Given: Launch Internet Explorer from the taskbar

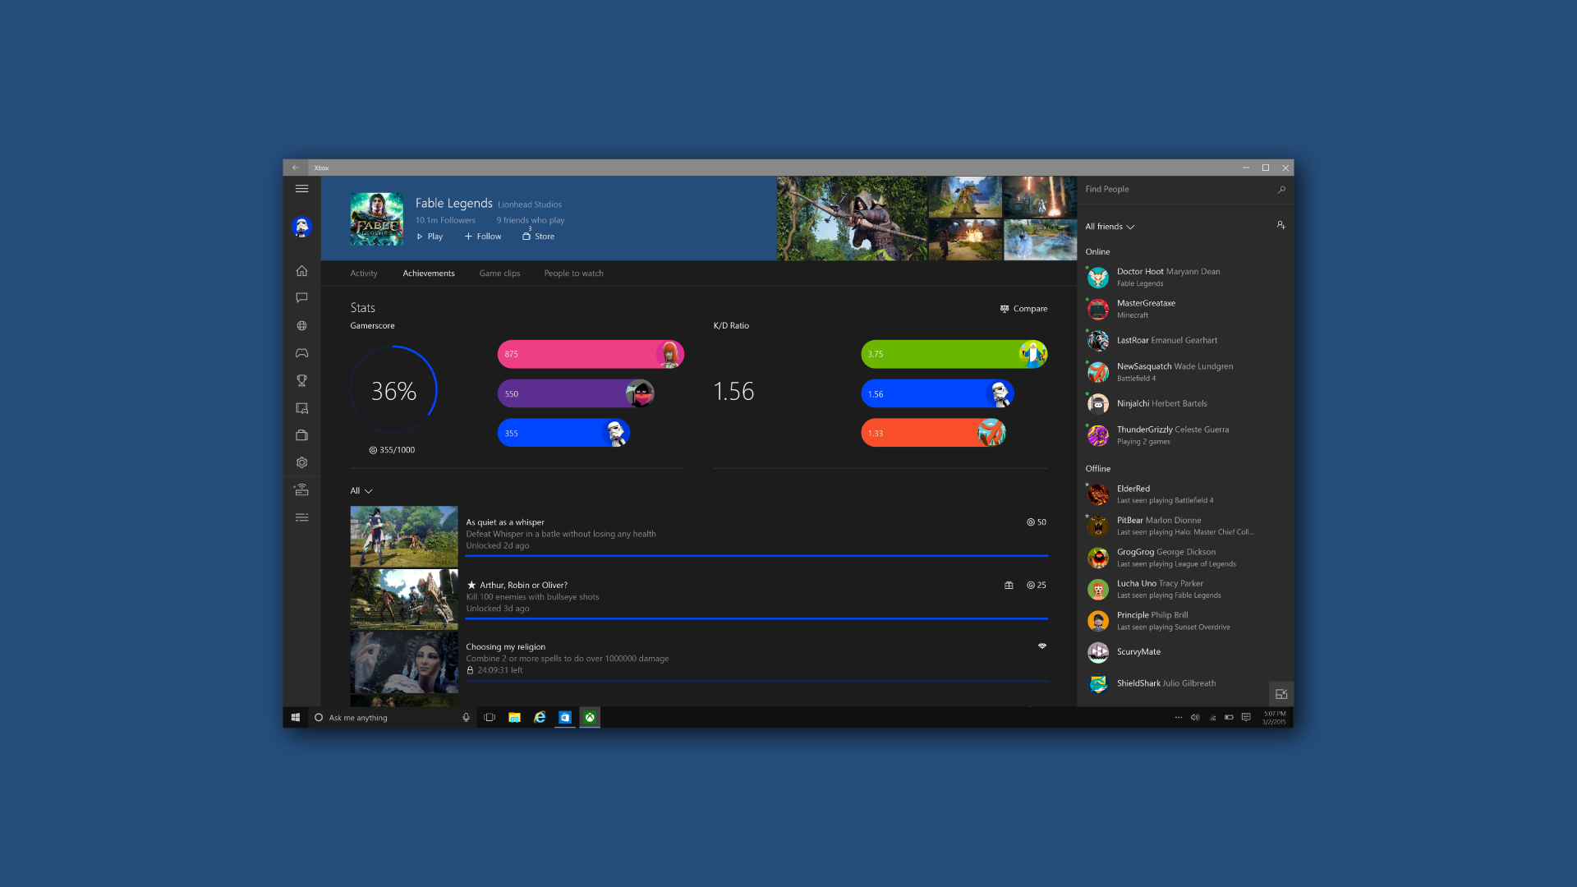Looking at the screenshot, I should tap(540, 717).
